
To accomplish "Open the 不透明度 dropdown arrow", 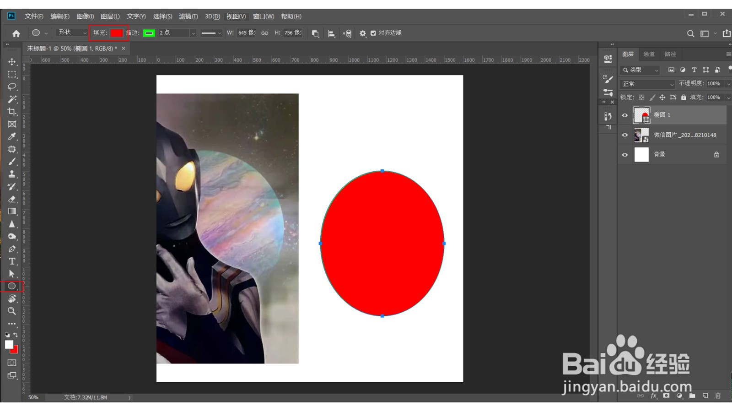I will [728, 84].
